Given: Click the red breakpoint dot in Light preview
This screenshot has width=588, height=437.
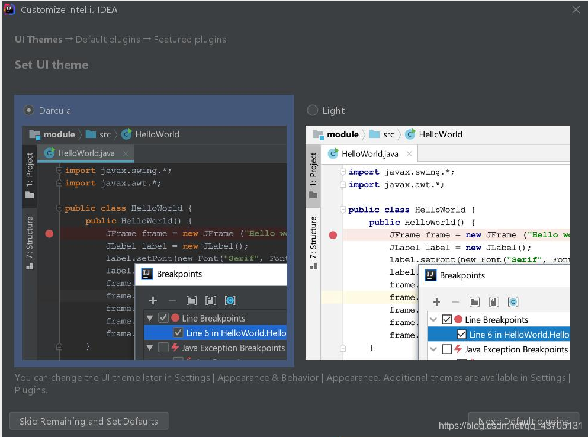Looking at the screenshot, I should click(333, 235).
